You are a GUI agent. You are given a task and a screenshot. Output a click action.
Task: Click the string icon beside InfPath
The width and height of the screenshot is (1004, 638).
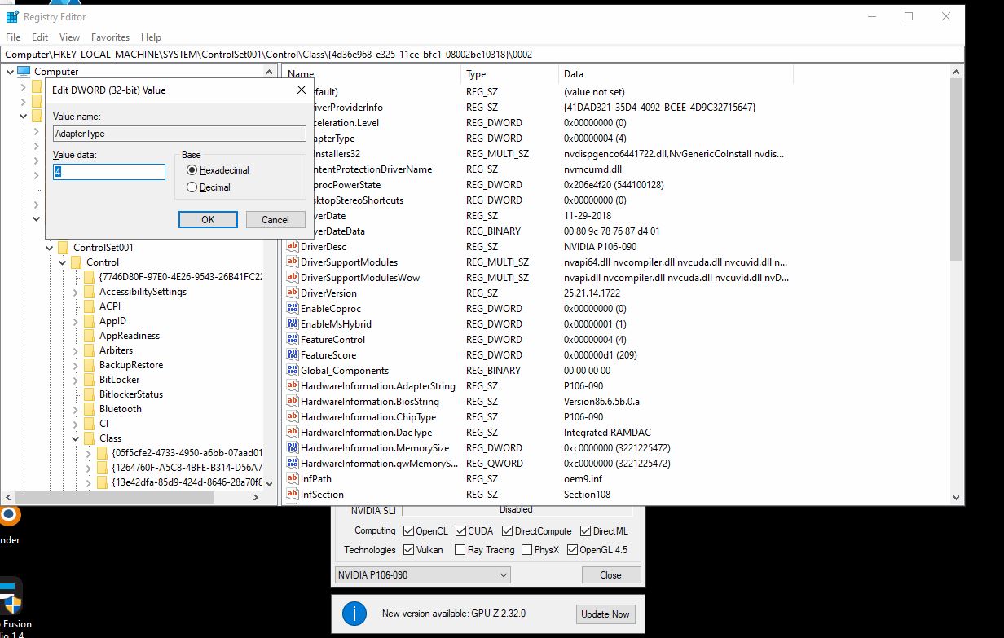tap(293, 479)
